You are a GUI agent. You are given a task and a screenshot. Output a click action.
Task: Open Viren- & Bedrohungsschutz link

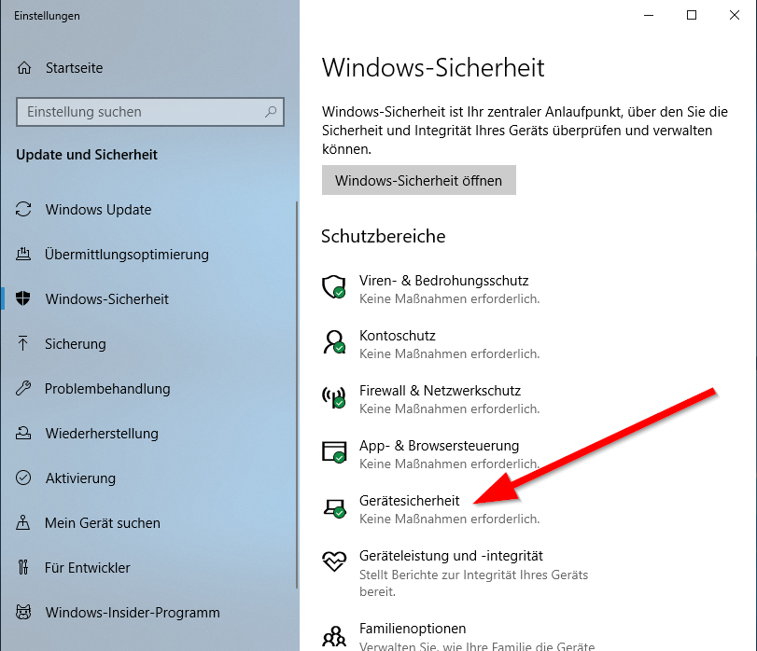[443, 281]
